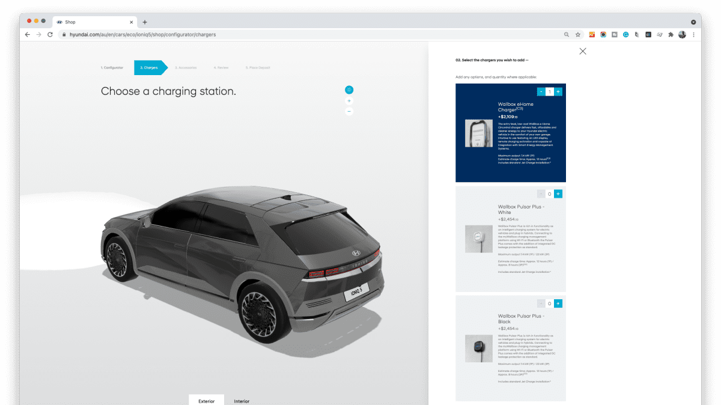721x405 pixels.
Task: Zoom in on the car view
Action: point(349,101)
